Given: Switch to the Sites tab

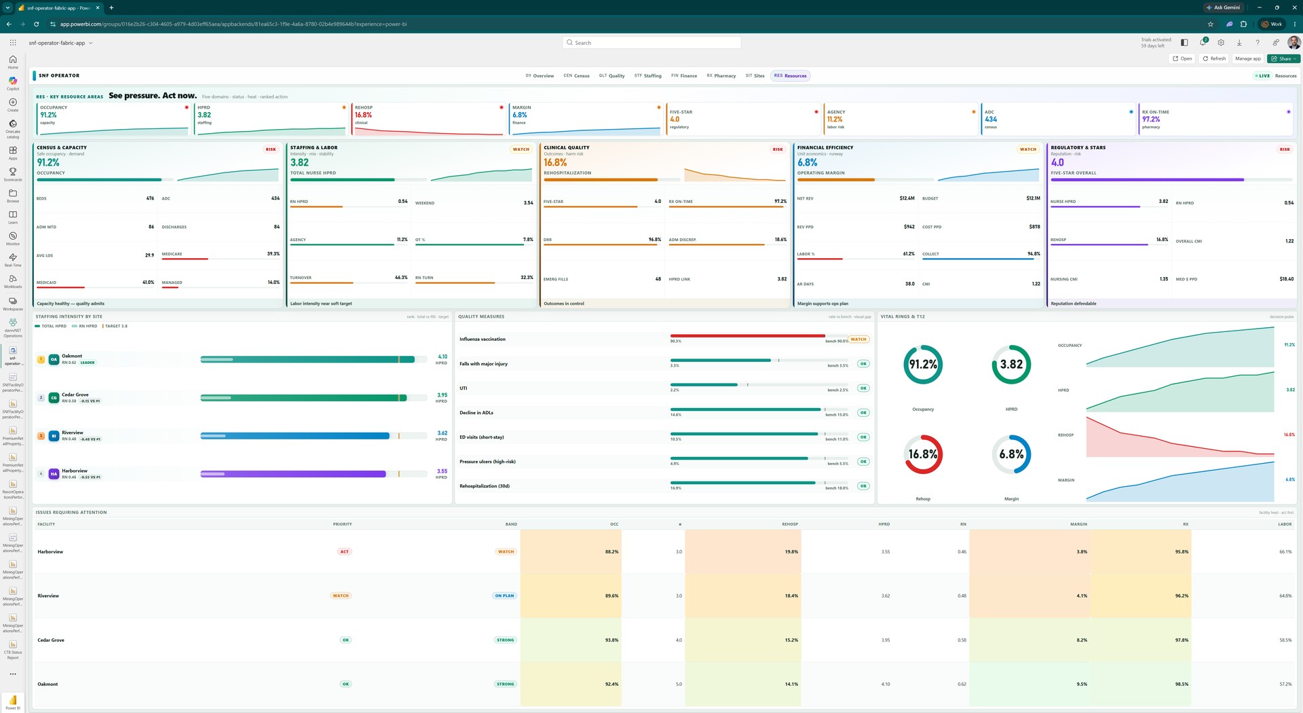Looking at the screenshot, I should coord(755,75).
